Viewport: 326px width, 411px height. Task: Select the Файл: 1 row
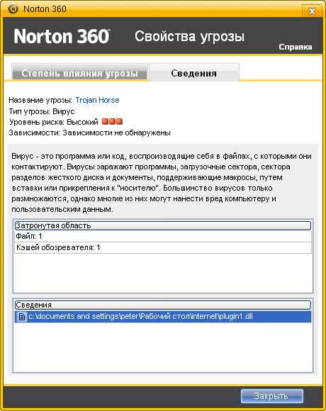pyautogui.click(x=163, y=237)
